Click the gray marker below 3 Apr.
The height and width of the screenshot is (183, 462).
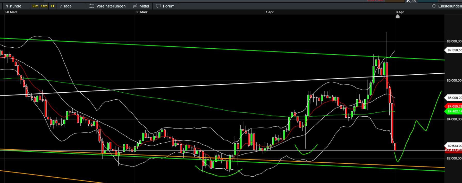point(398,16)
